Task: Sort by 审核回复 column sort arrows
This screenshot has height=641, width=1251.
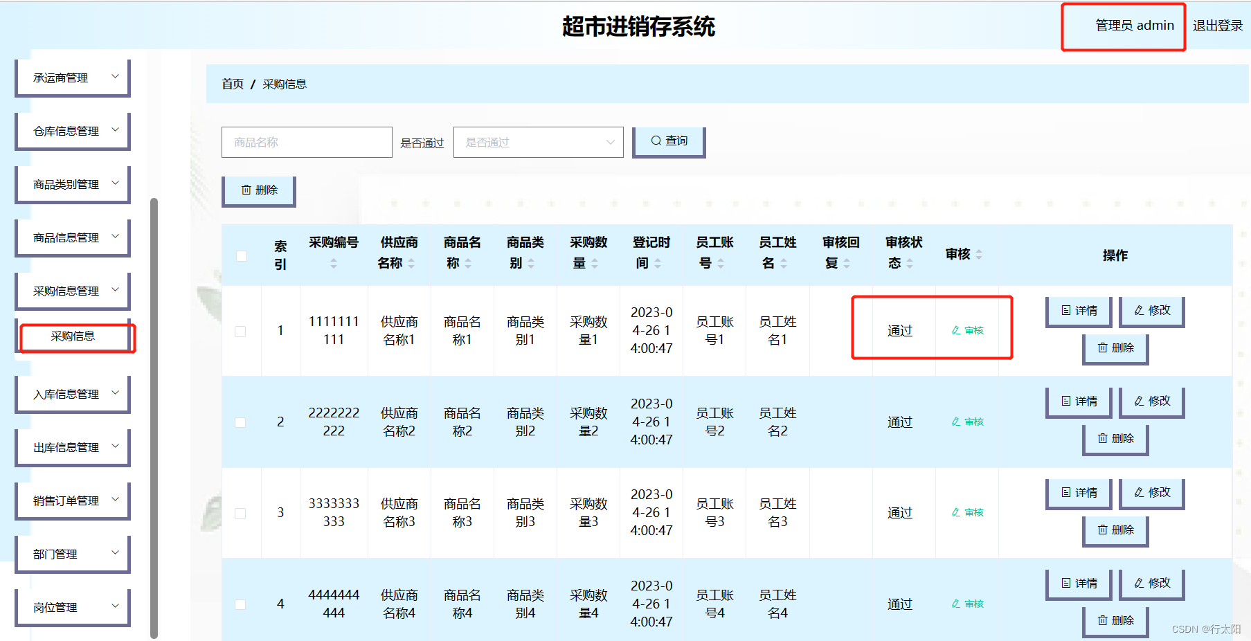Action: click(x=847, y=264)
